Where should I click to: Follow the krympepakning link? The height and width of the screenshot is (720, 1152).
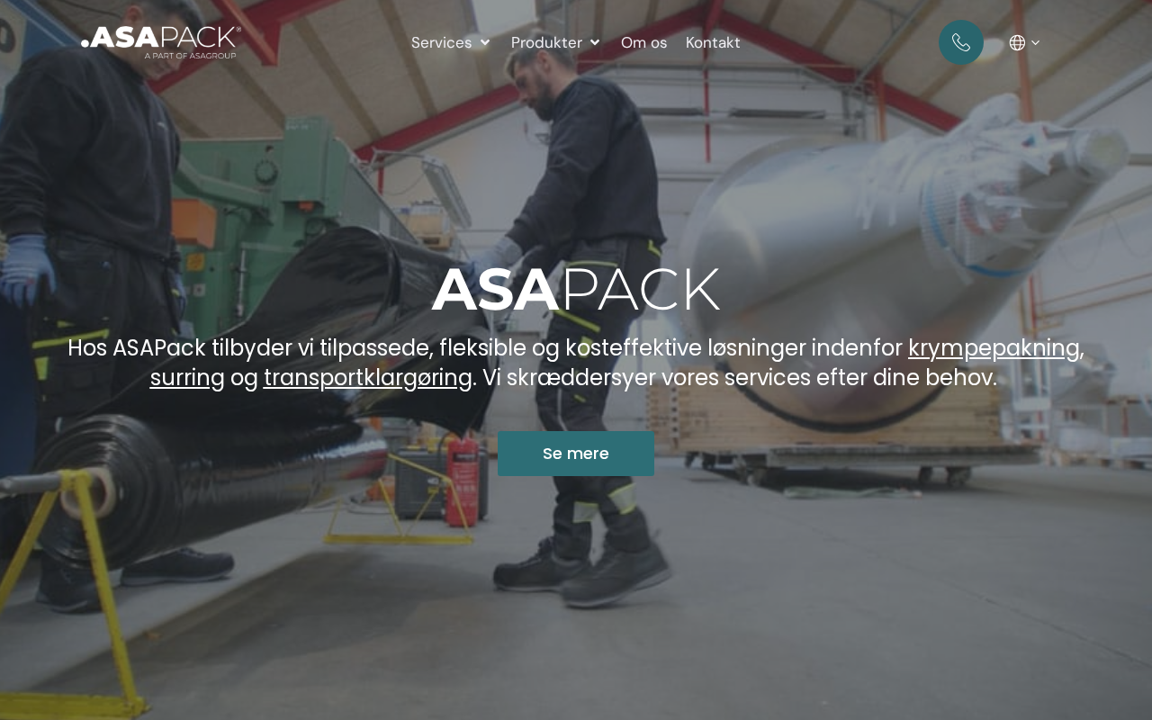pyautogui.click(x=994, y=347)
